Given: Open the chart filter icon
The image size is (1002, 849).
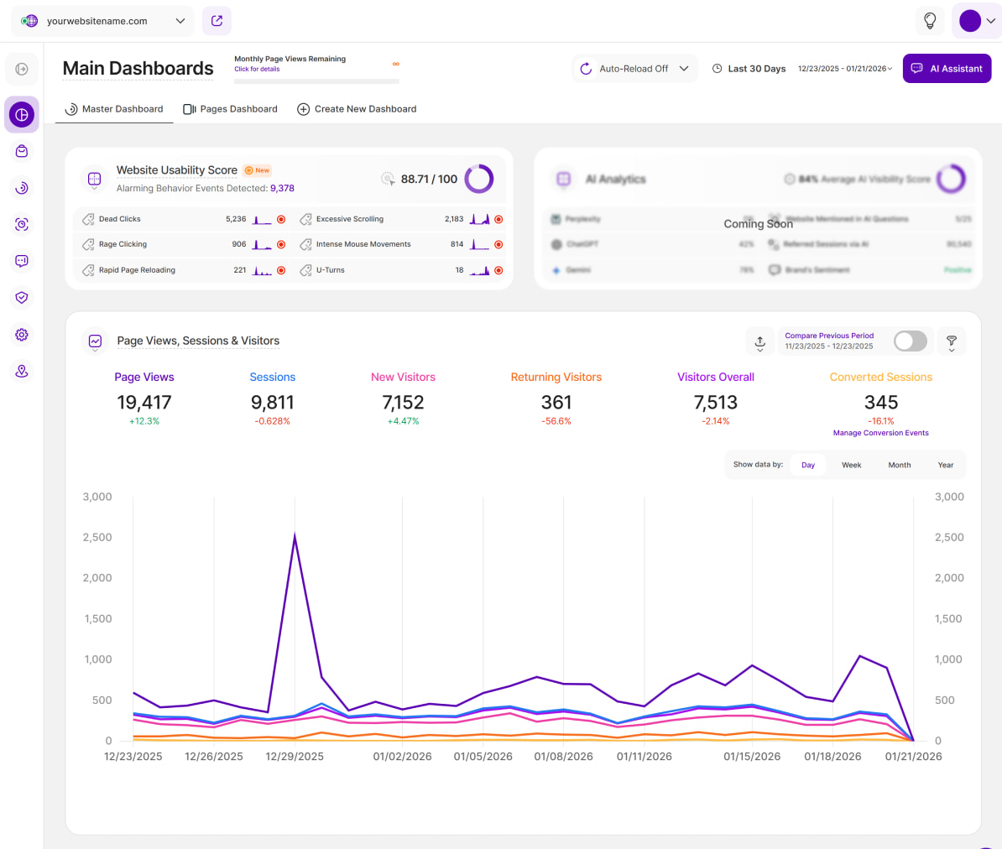Looking at the screenshot, I should point(952,341).
